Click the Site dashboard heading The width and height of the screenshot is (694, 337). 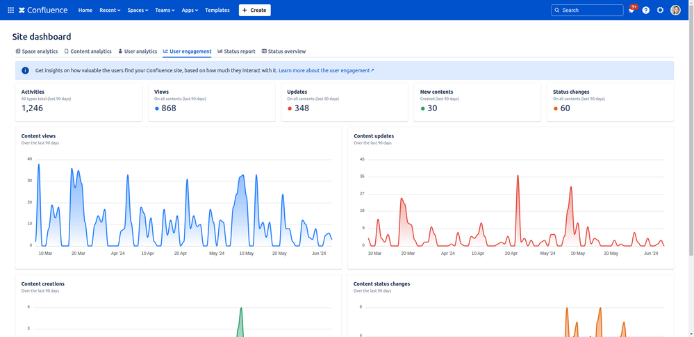[42, 37]
